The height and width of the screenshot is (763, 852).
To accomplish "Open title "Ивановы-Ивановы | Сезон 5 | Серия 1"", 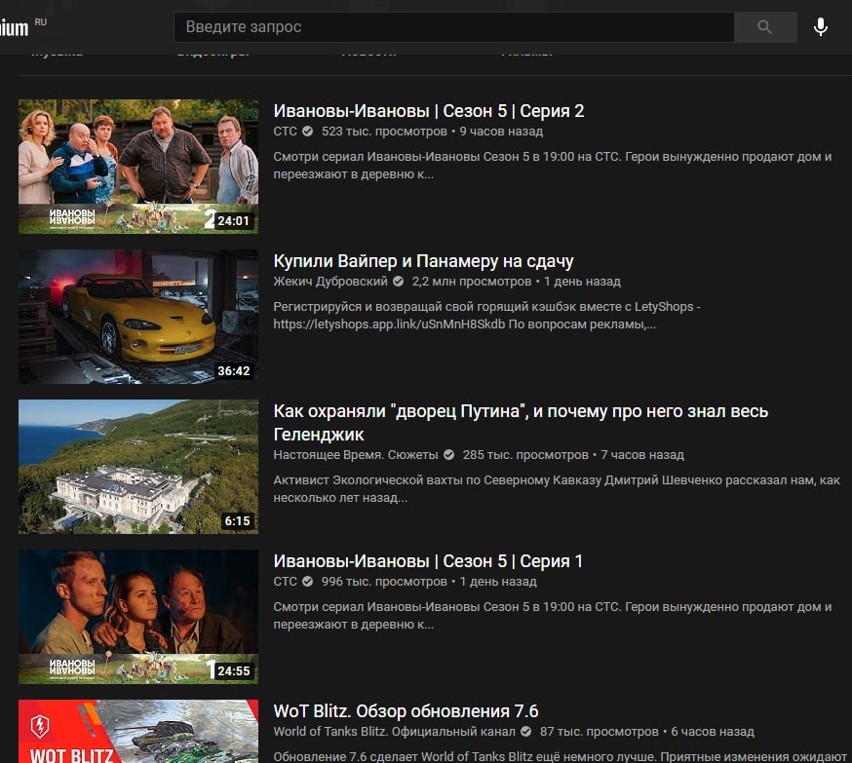I will [428, 561].
